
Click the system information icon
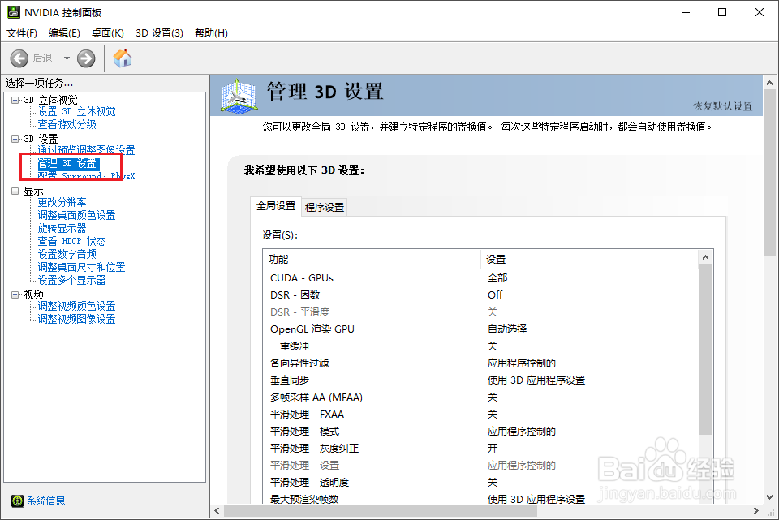coord(17,501)
